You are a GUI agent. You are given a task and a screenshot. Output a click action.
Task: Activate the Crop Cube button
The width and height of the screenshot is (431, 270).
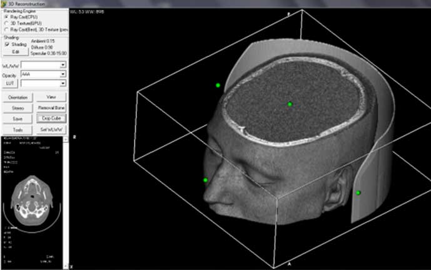pos(51,118)
